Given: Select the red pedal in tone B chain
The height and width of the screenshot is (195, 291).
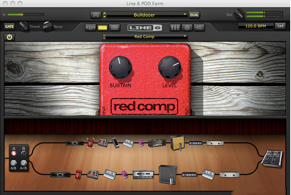Looking at the screenshot, I should pos(78,174).
